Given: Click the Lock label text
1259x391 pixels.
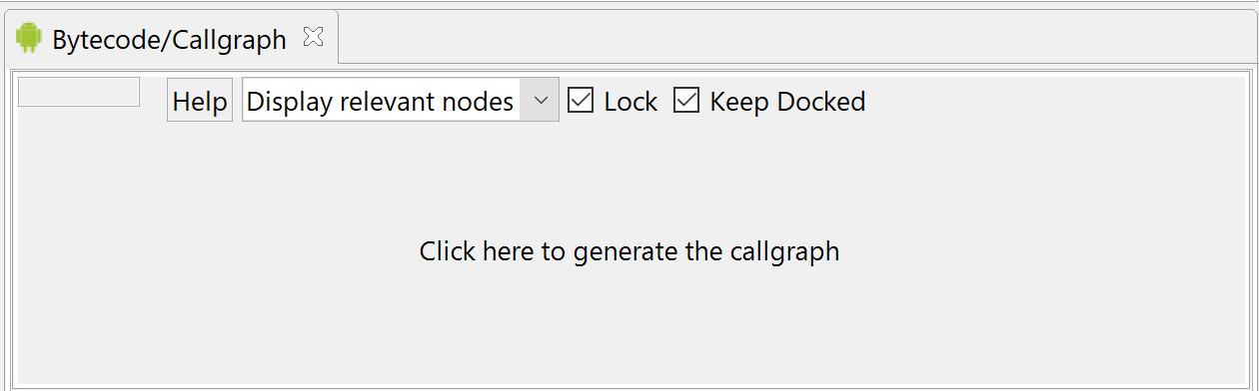Looking at the screenshot, I should (630, 102).
